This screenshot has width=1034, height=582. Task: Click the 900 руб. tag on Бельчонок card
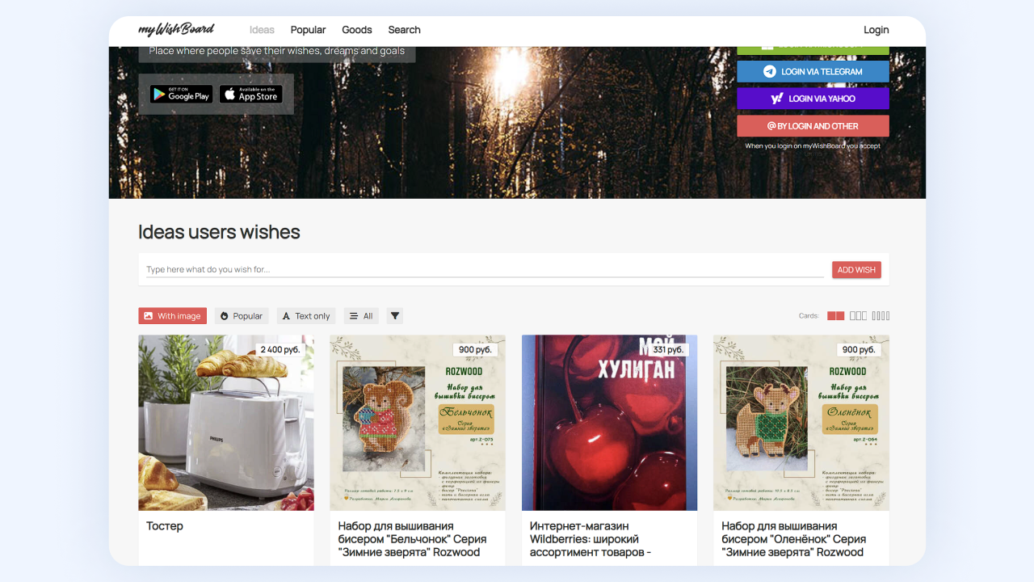[475, 350]
